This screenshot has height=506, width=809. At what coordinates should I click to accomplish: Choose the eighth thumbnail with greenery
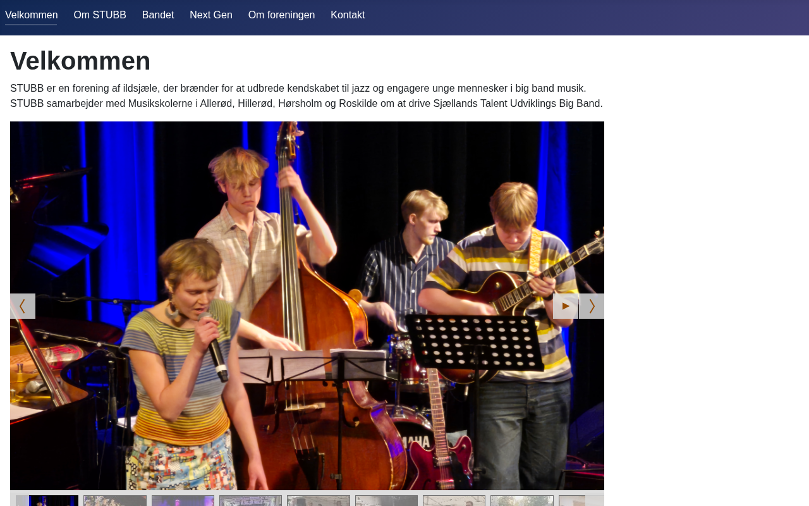(x=522, y=501)
